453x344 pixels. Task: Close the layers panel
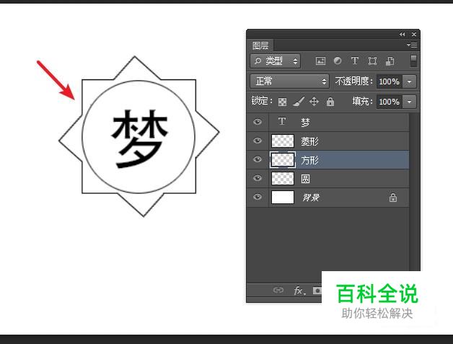[x=414, y=35]
